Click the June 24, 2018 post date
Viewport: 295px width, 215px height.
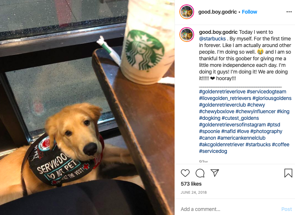194,193
